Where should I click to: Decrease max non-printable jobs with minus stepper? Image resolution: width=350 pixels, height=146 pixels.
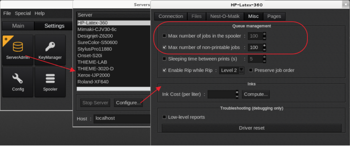(x=264, y=49)
